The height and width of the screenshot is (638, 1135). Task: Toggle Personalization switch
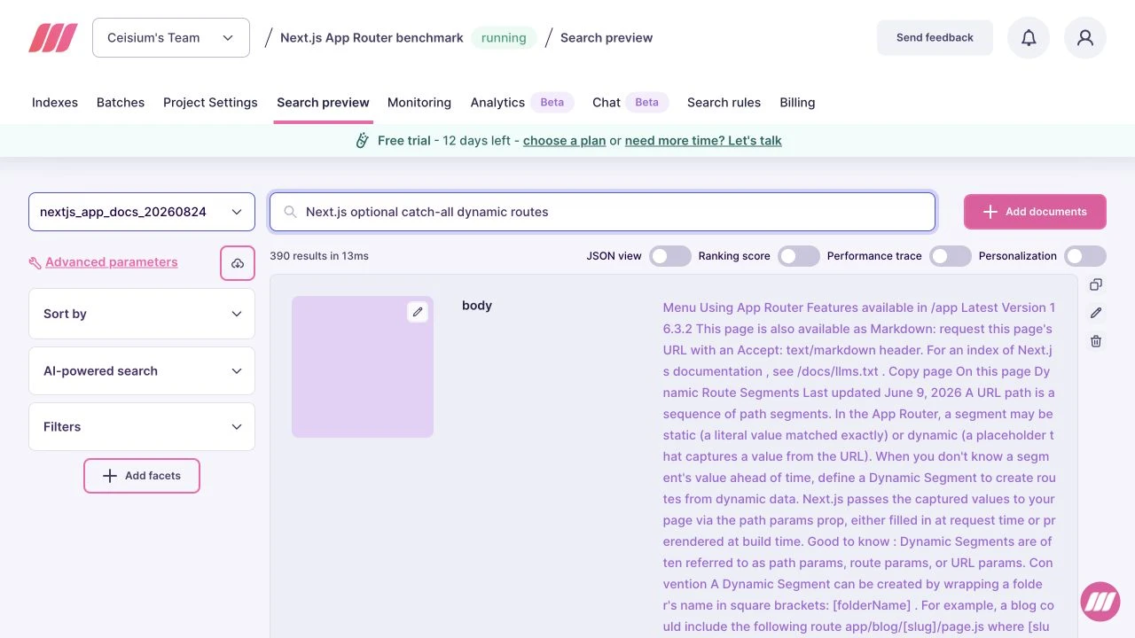[1085, 256]
